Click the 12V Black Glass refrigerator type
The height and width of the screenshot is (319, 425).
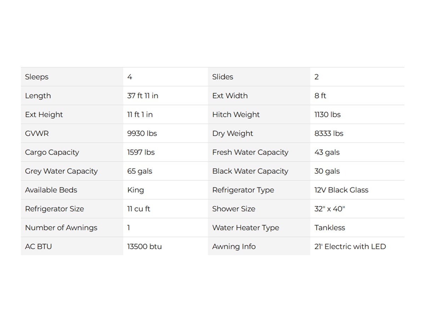pos(341,190)
